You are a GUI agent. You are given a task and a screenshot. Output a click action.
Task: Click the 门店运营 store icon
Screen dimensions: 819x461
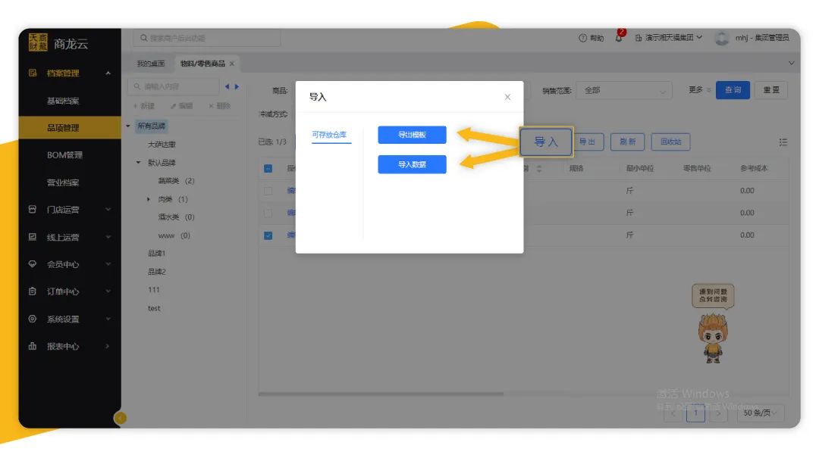pos(33,210)
